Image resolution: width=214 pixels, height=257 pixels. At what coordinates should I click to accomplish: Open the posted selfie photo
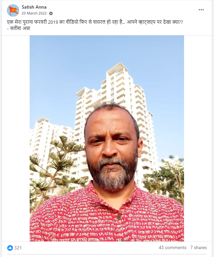pos(107,138)
